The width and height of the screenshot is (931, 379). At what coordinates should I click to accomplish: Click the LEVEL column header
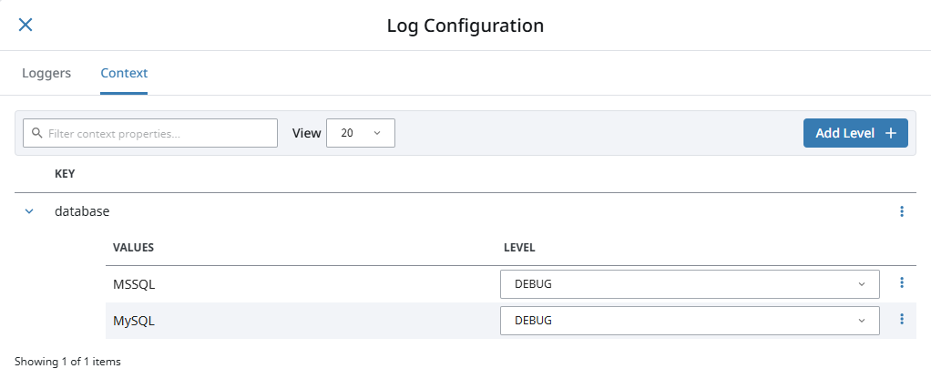[x=519, y=248]
